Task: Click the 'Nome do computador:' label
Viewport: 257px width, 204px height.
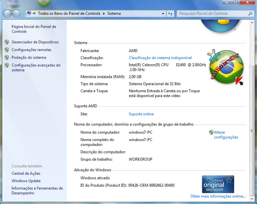Action: coord(100,132)
